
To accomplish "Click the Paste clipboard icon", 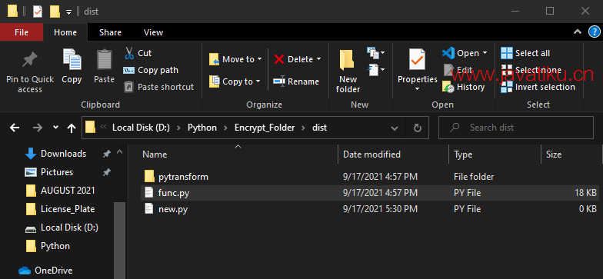I will click(104, 60).
